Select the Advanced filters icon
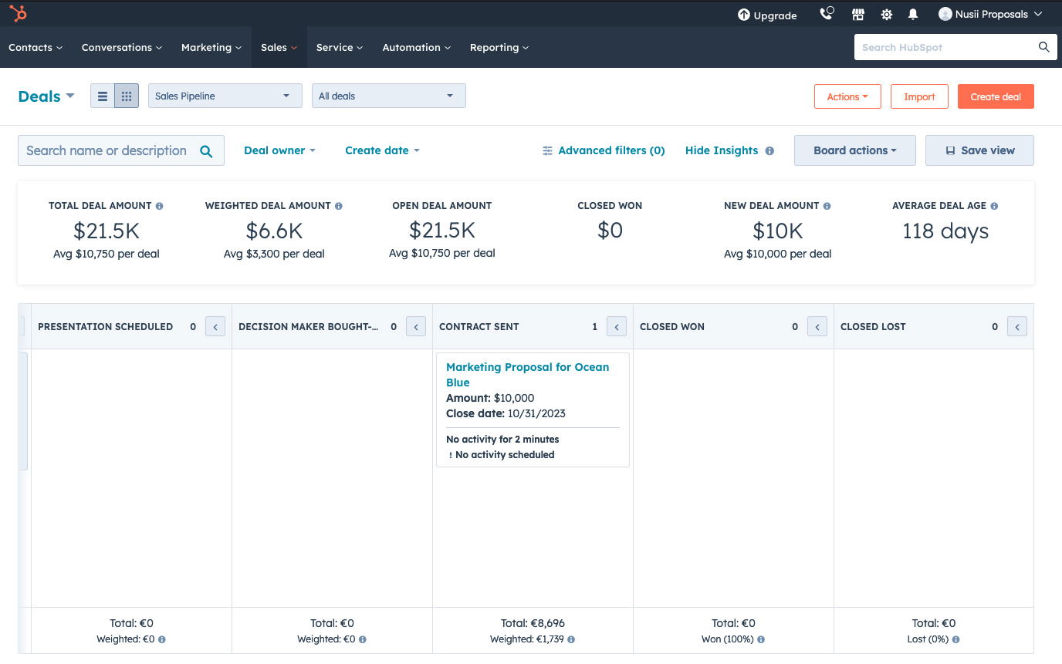 pos(548,150)
